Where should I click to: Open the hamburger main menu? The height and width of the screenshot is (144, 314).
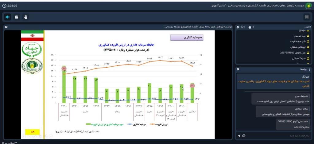pos(307,17)
